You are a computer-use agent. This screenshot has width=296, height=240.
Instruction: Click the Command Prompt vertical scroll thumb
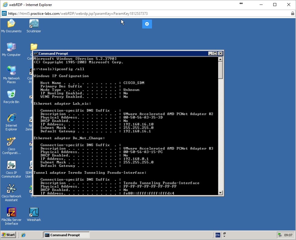coord(220,70)
